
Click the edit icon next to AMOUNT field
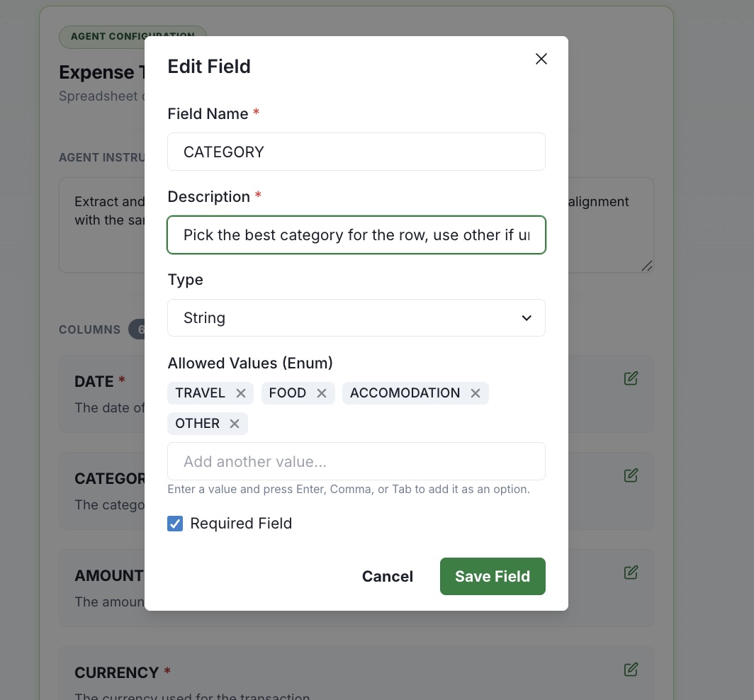coord(631,572)
